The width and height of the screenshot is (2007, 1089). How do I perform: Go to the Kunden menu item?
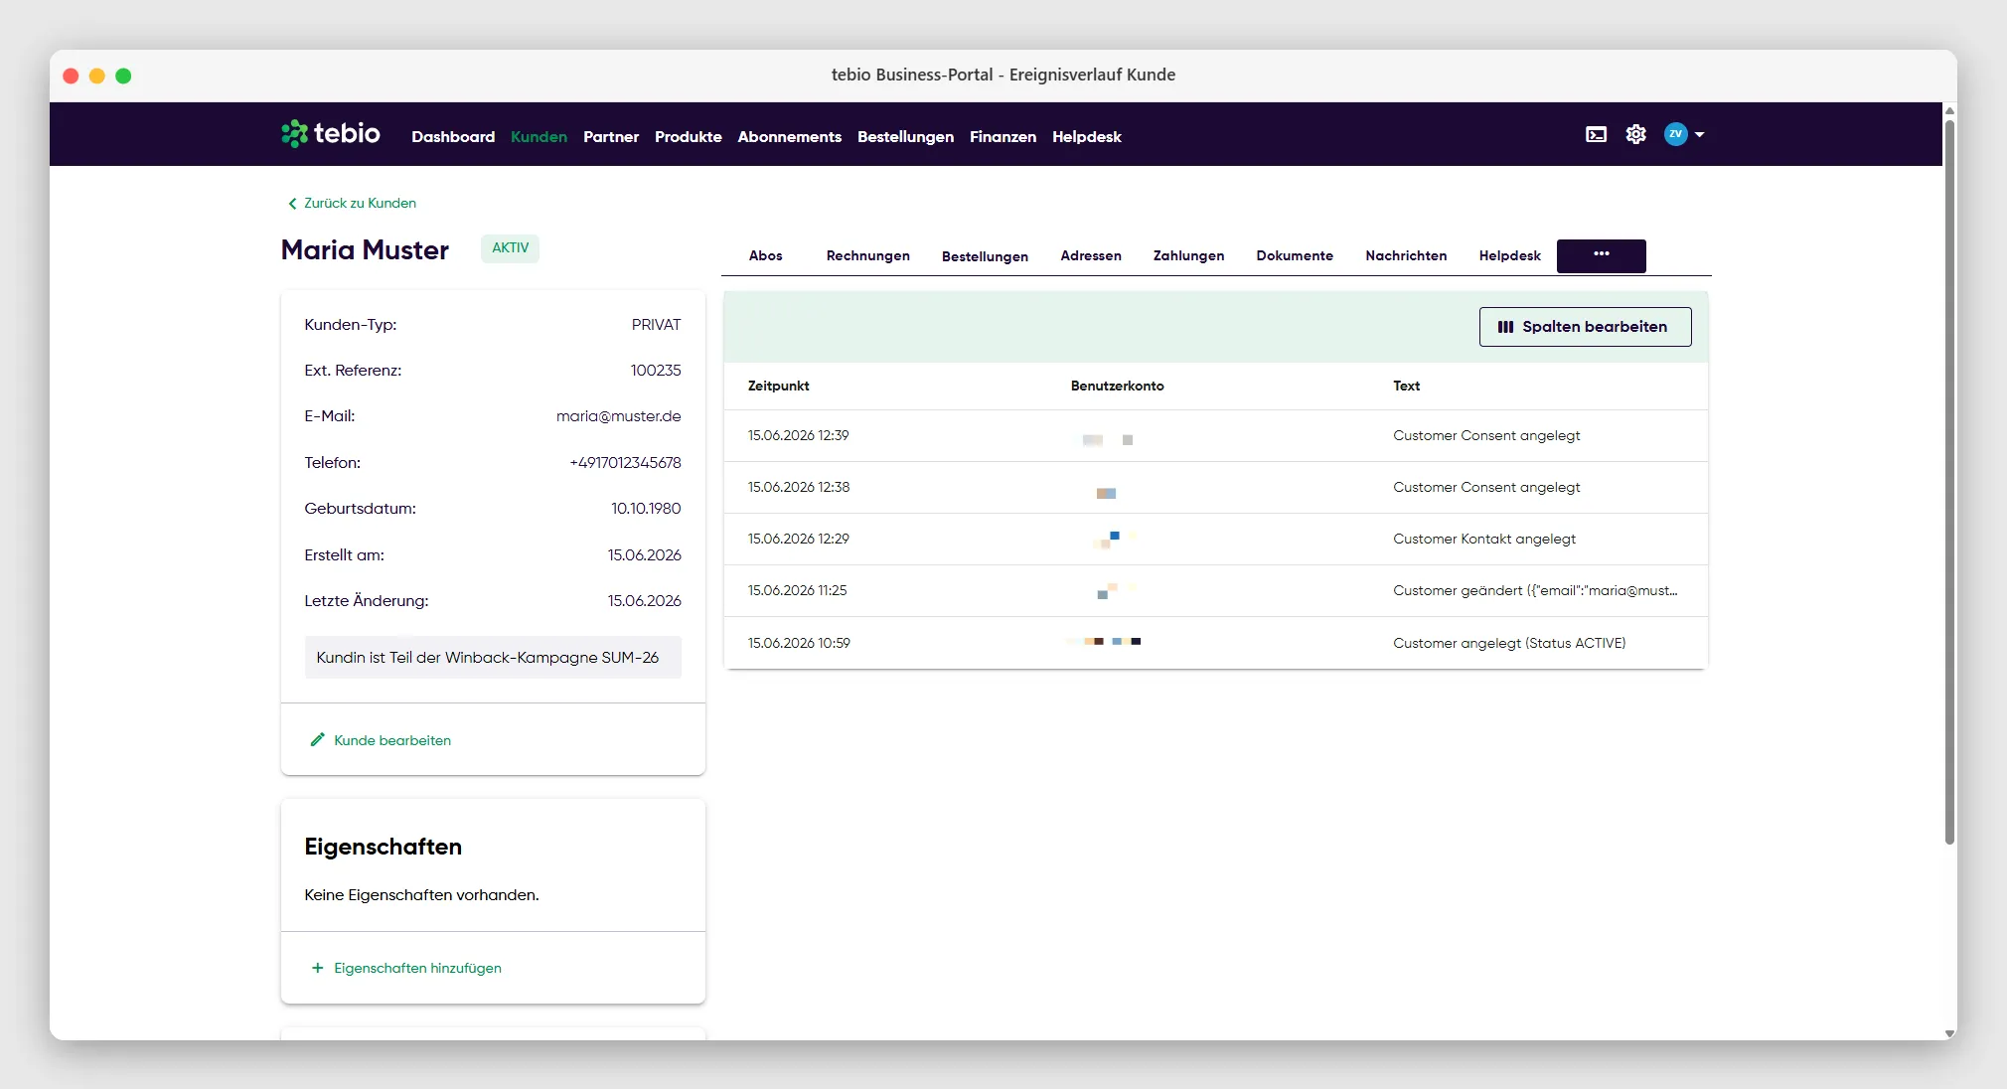pyautogui.click(x=539, y=137)
